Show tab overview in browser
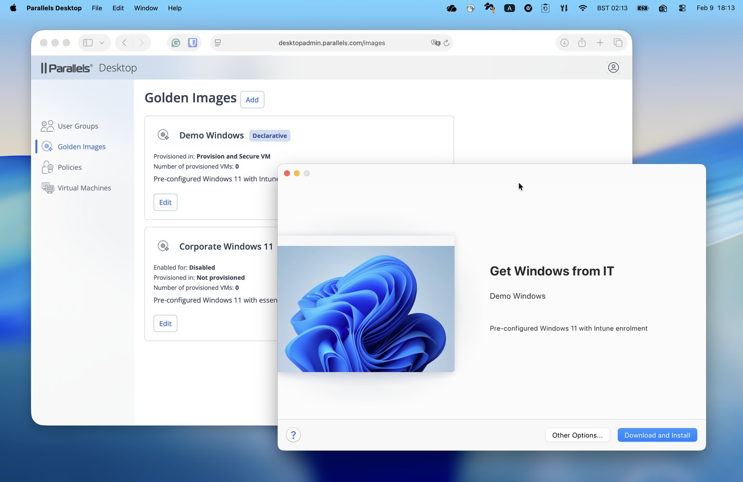Image resolution: width=743 pixels, height=482 pixels. [618, 43]
